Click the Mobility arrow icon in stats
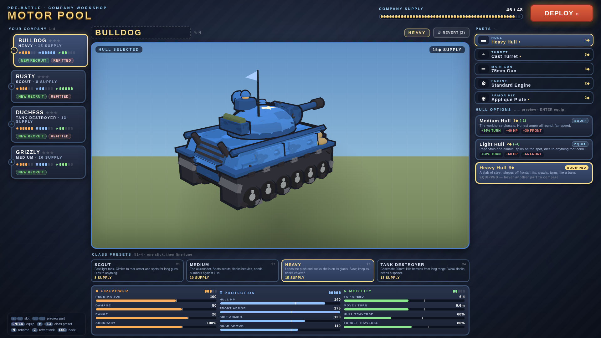 click(346, 291)
